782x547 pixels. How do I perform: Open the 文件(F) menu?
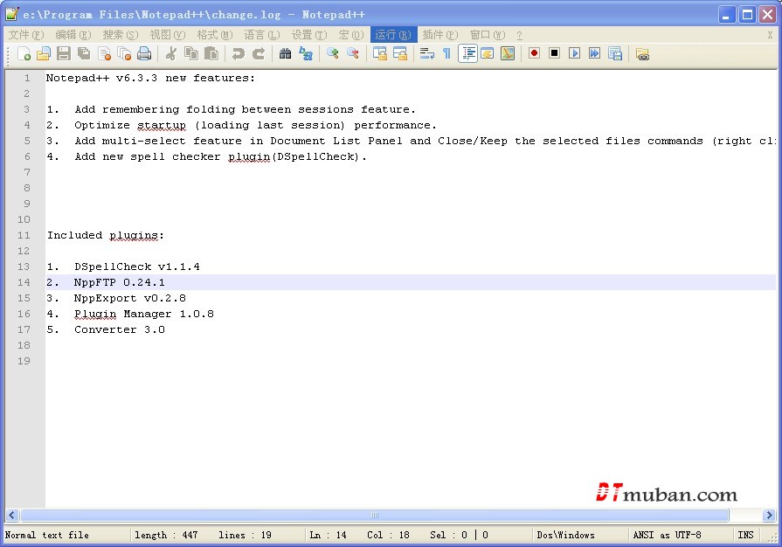pos(25,35)
